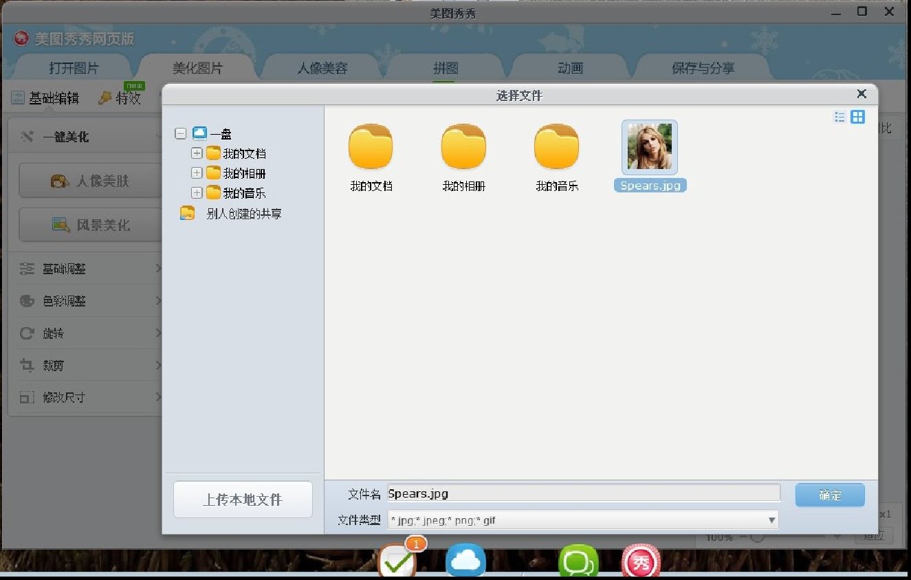Click the 美图秀秀网页版 logo icon
The image size is (911, 580).
click(x=21, y=39)
